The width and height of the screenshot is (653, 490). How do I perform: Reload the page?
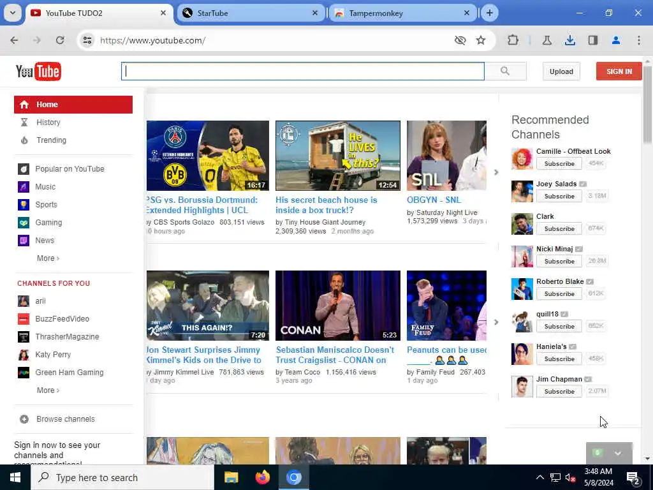pos(60,40)
